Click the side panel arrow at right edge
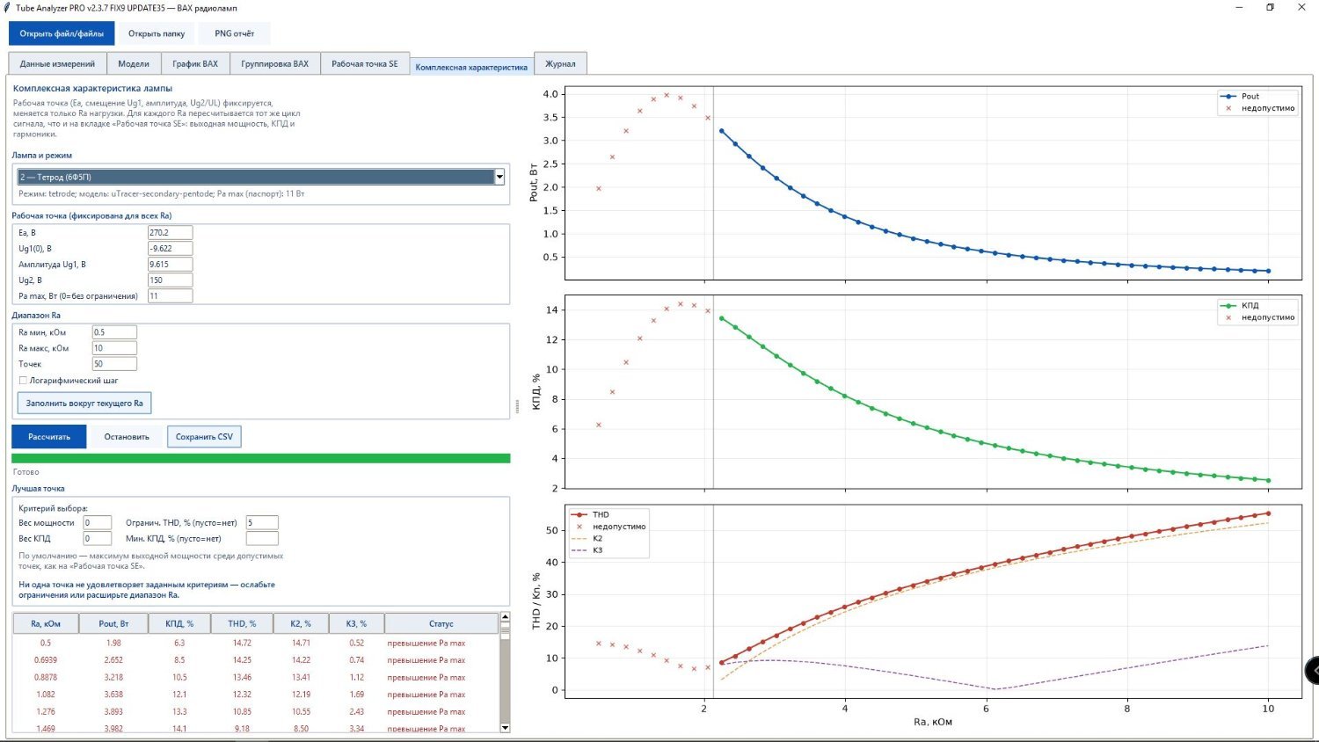1319x742 pixels. (1312, 670)
